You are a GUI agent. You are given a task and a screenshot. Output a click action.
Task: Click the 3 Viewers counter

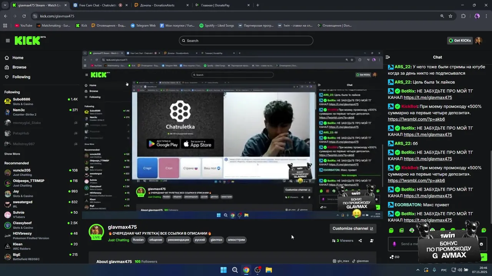[342, 241]
